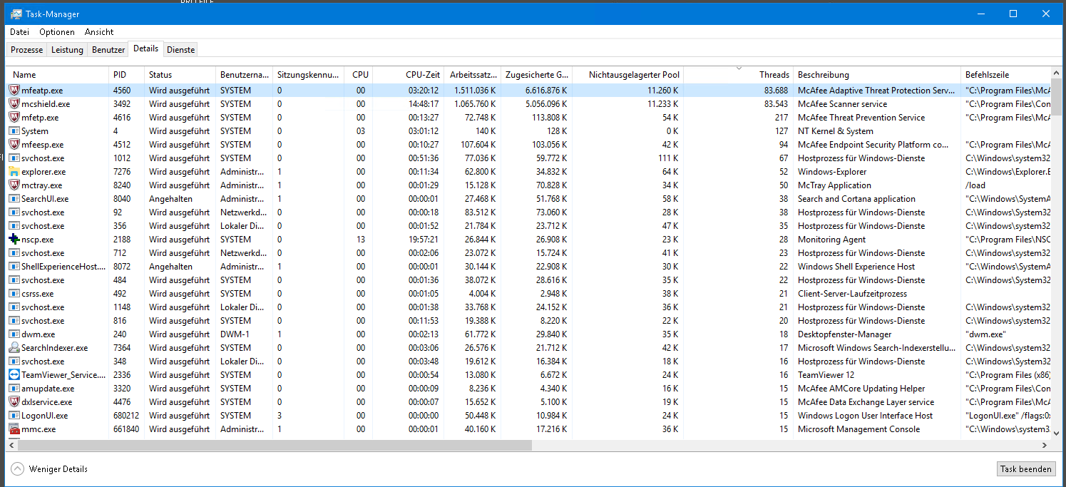Open the Ansicht menu
This screenshot has height=487, width=1066.
[x=99, y=32]
